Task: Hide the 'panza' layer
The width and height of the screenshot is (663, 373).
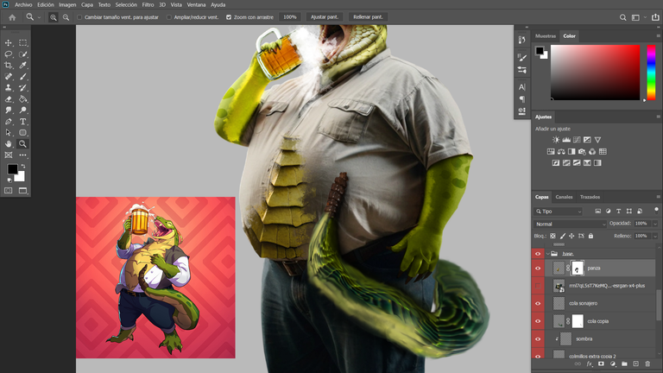Action: pyautogui.click(x=538, y=269)
